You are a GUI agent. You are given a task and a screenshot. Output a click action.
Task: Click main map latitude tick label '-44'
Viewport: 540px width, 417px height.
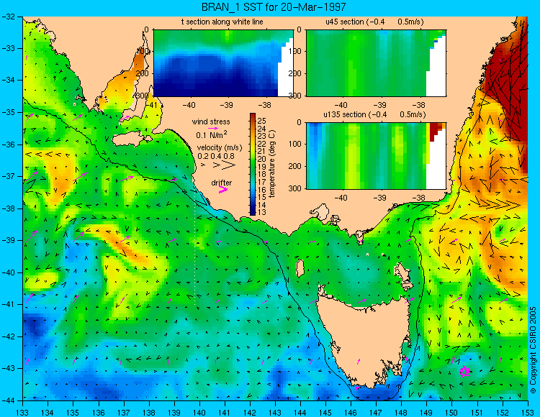pos(8,400)
